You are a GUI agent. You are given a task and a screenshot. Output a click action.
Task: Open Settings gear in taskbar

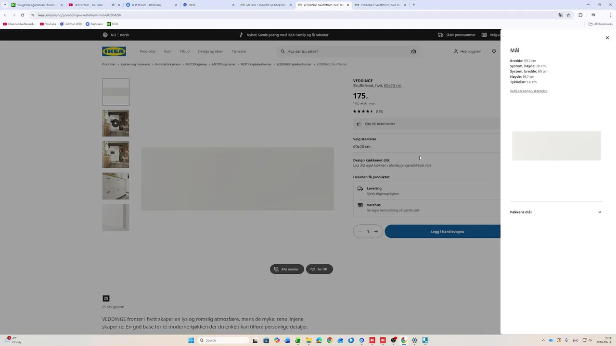414,340
